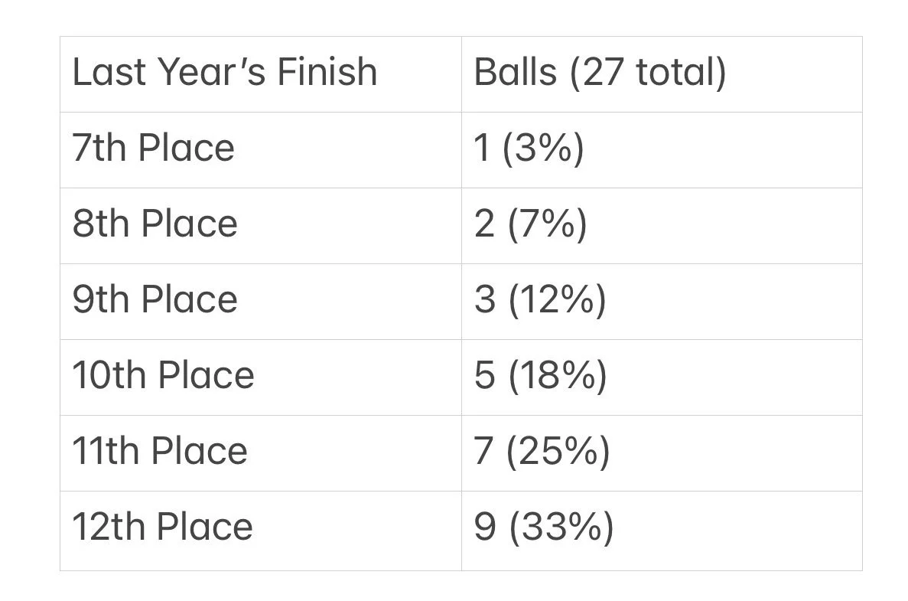Screen dimensions: 908x601
Task: Select the '9th Place' cell
Action: pos(261,302)
